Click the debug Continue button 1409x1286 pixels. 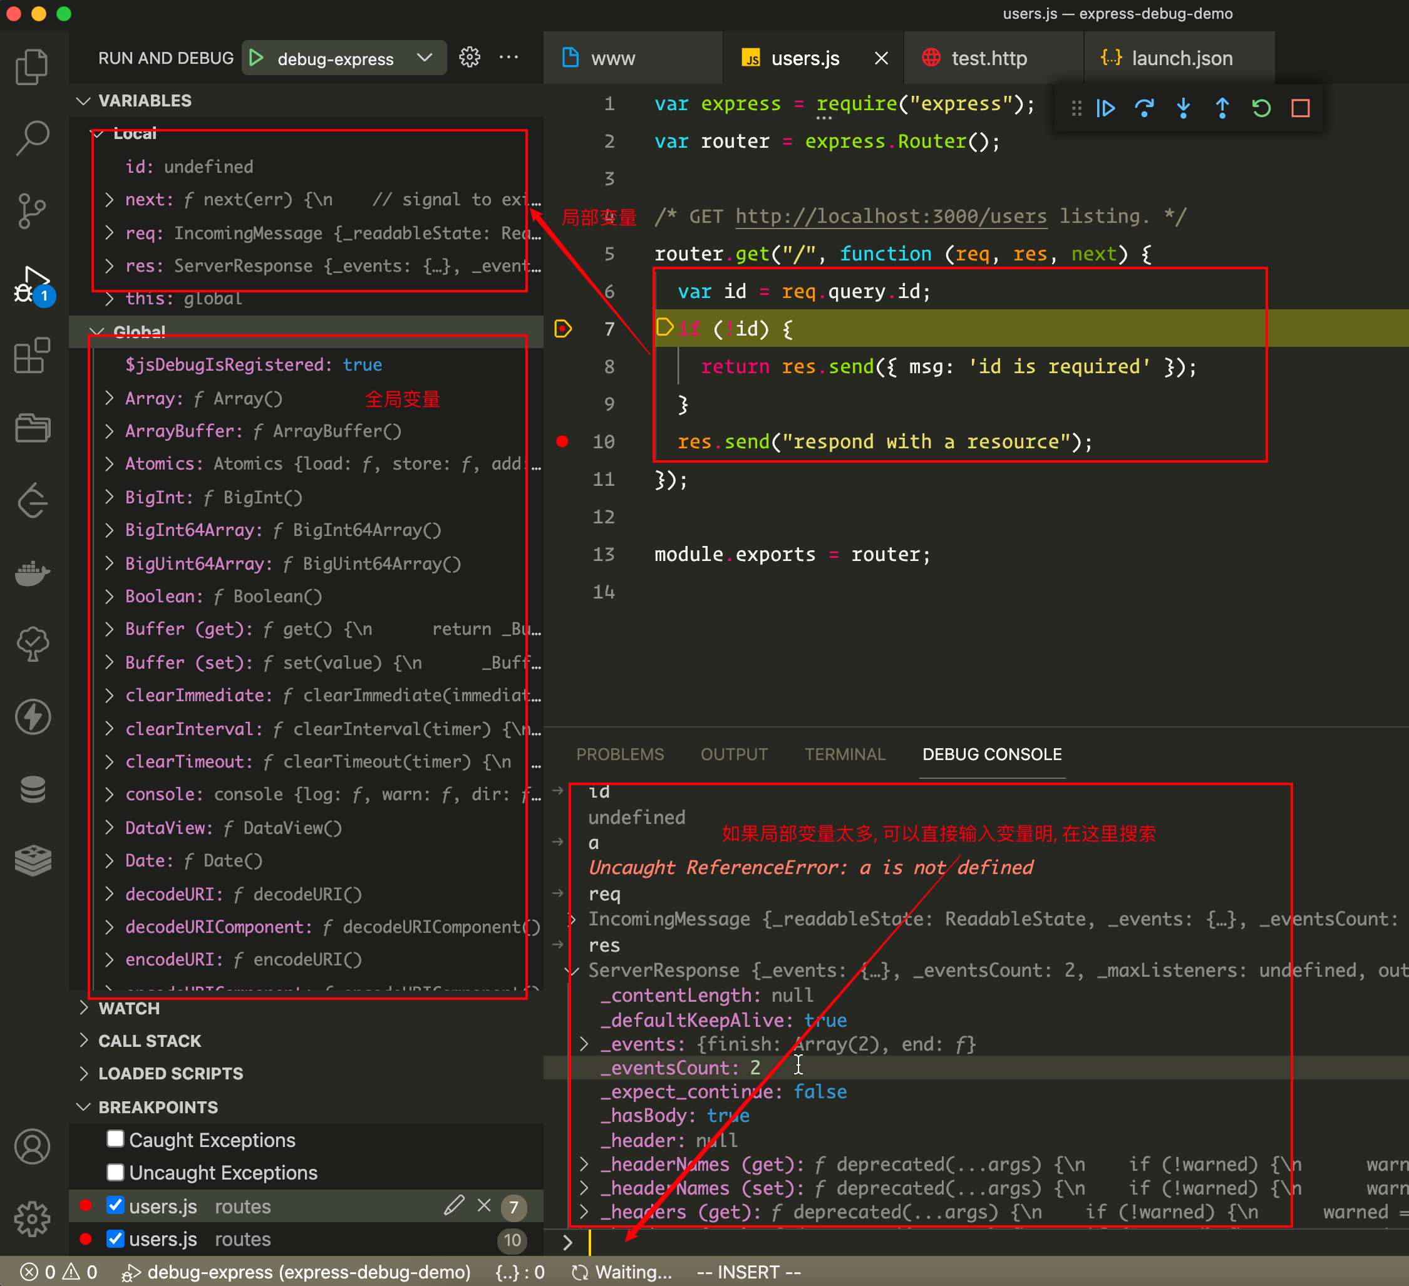(1106, 108)
